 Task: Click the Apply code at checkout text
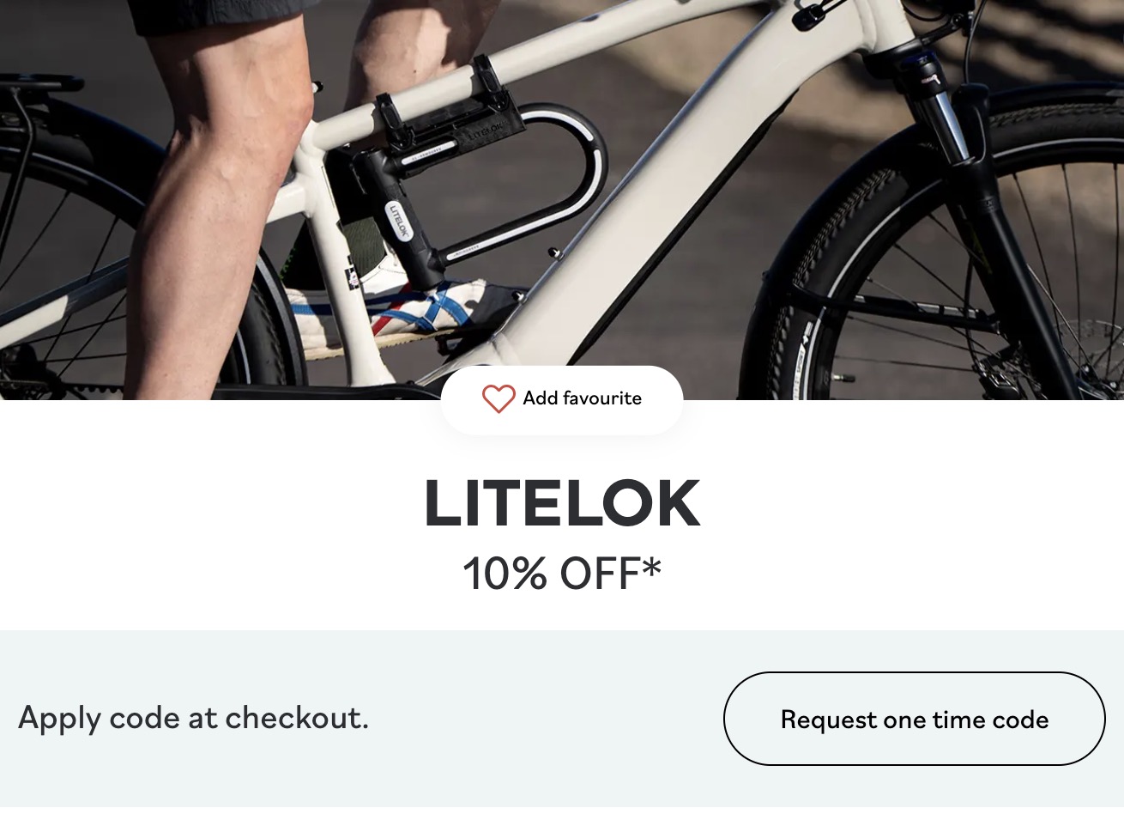click(193, 718)
